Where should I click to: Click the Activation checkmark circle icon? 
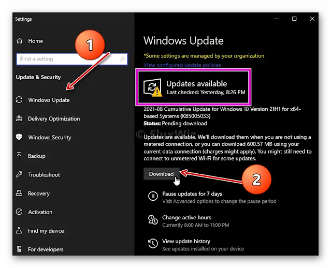[19, 212]
